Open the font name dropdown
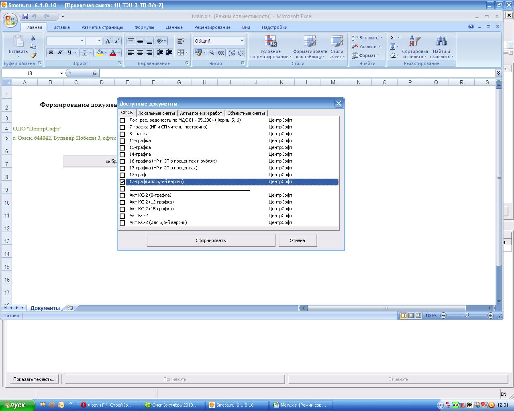Image resolution: width=514 pixels, height=411 pixels. click(x=82, y=41)
